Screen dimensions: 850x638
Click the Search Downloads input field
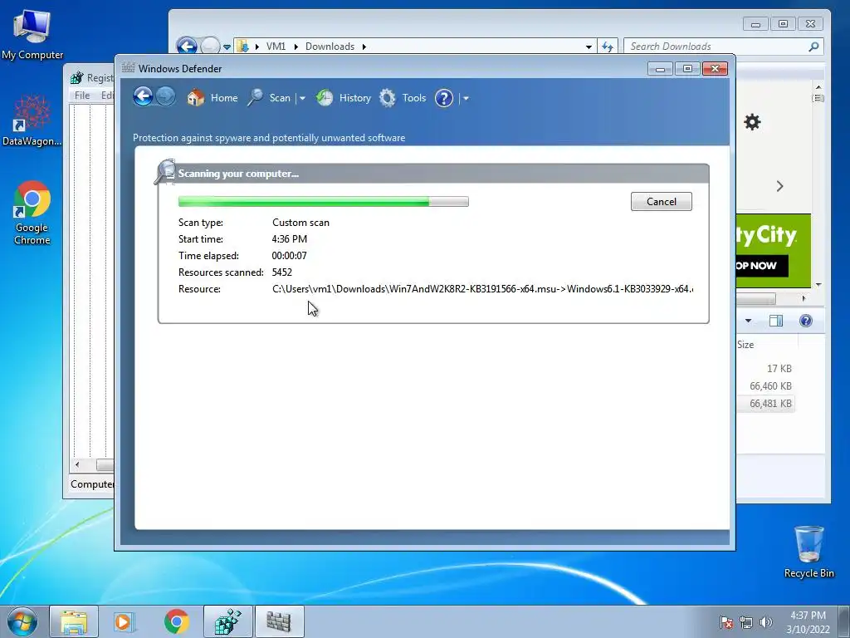pyautogui.click(x=716, y=47)
